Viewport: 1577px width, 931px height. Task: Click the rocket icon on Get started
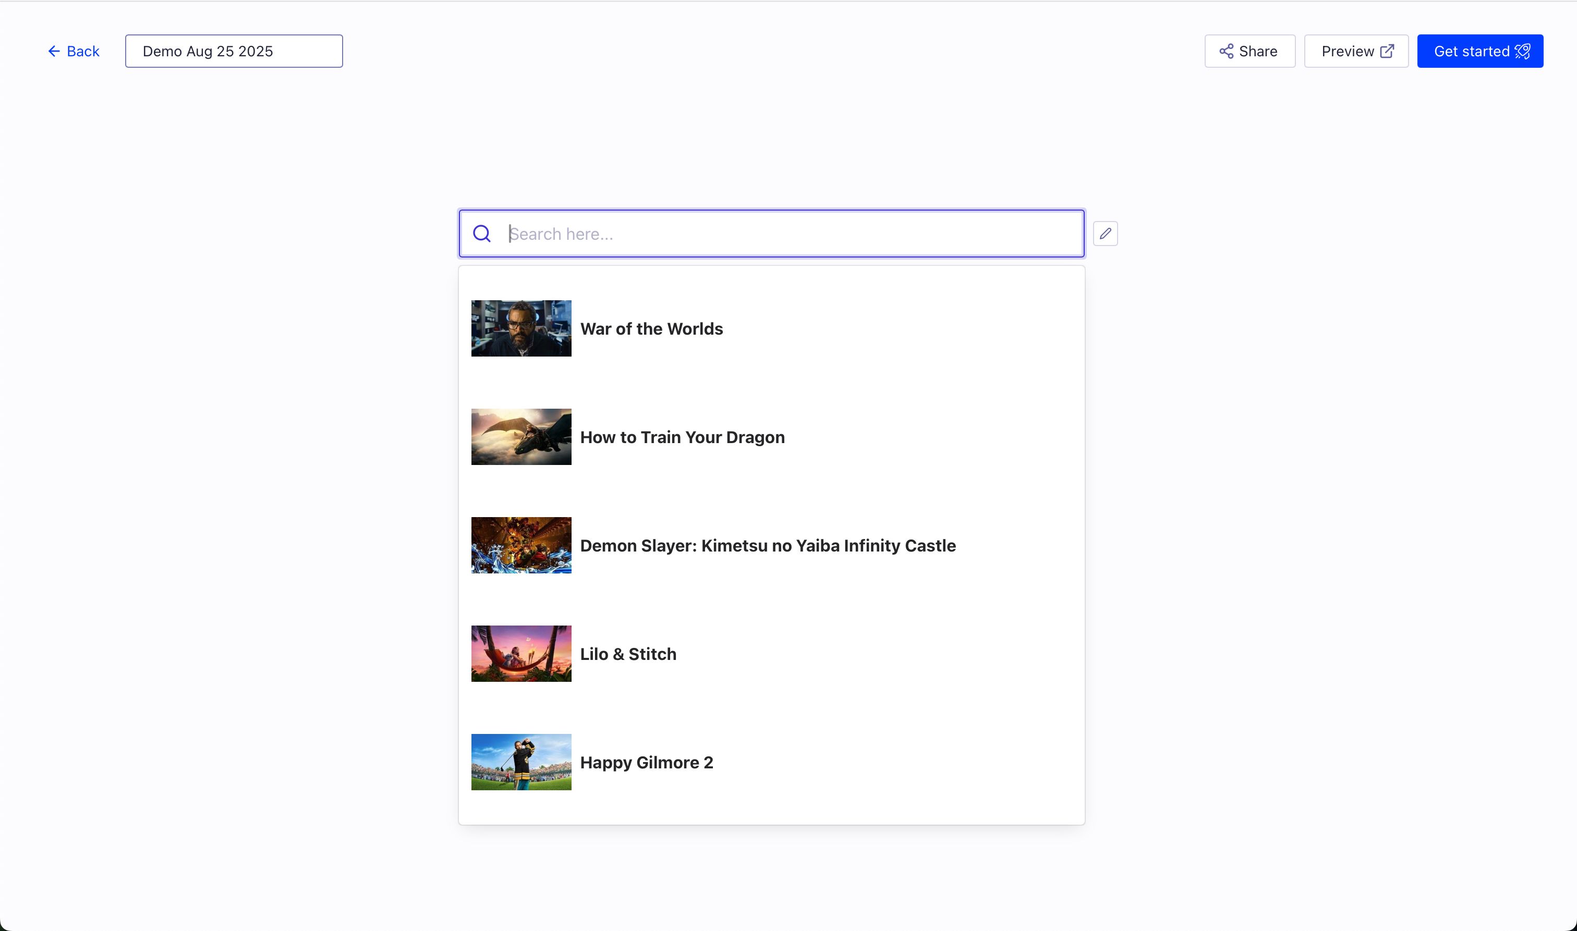pos(1523,52)
